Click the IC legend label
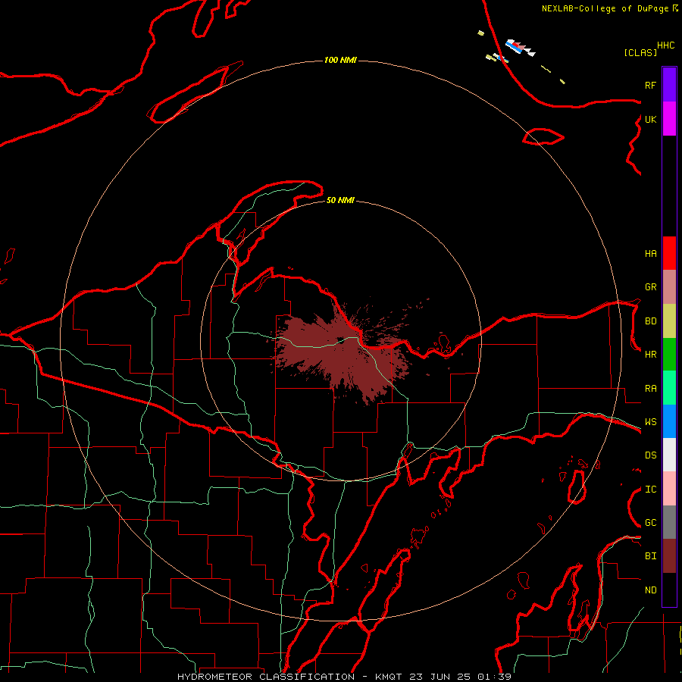 [x=650, y=490]
